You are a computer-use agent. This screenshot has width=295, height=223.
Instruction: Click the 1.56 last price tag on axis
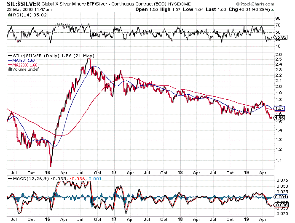(x=279, y=118)
